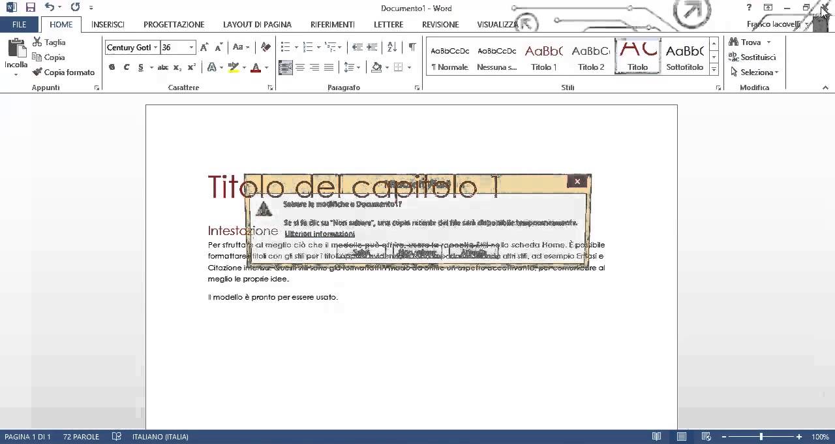The height and width of the screenshot is (444, 835).
Task: Toggle strikethrough abc formatting
Action: (163, 67)
